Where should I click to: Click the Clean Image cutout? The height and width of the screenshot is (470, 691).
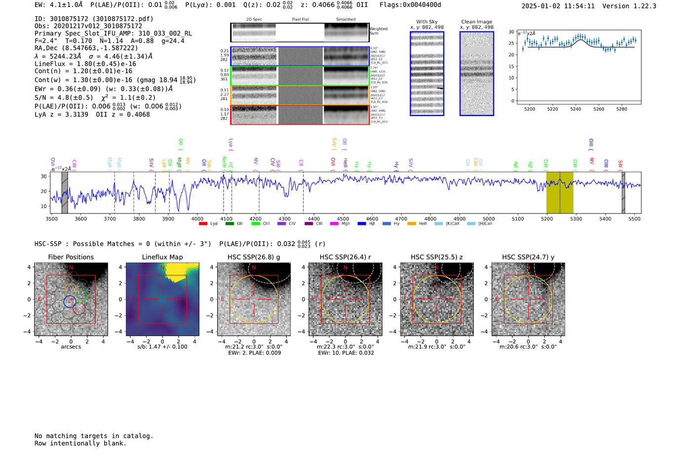coord(477,73)
